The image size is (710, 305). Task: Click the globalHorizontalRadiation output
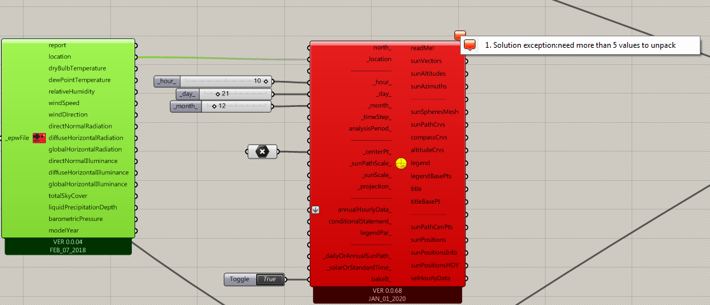click(x=85, y=150)
